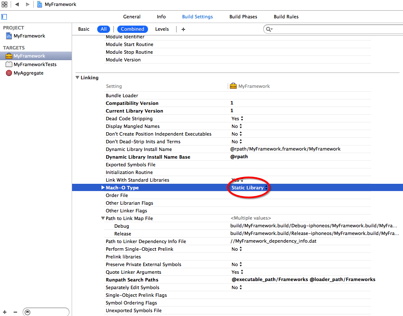Toggle the targets list sidebar icon
Viewport: 403px width, 316px height.
tap(4, 17)
